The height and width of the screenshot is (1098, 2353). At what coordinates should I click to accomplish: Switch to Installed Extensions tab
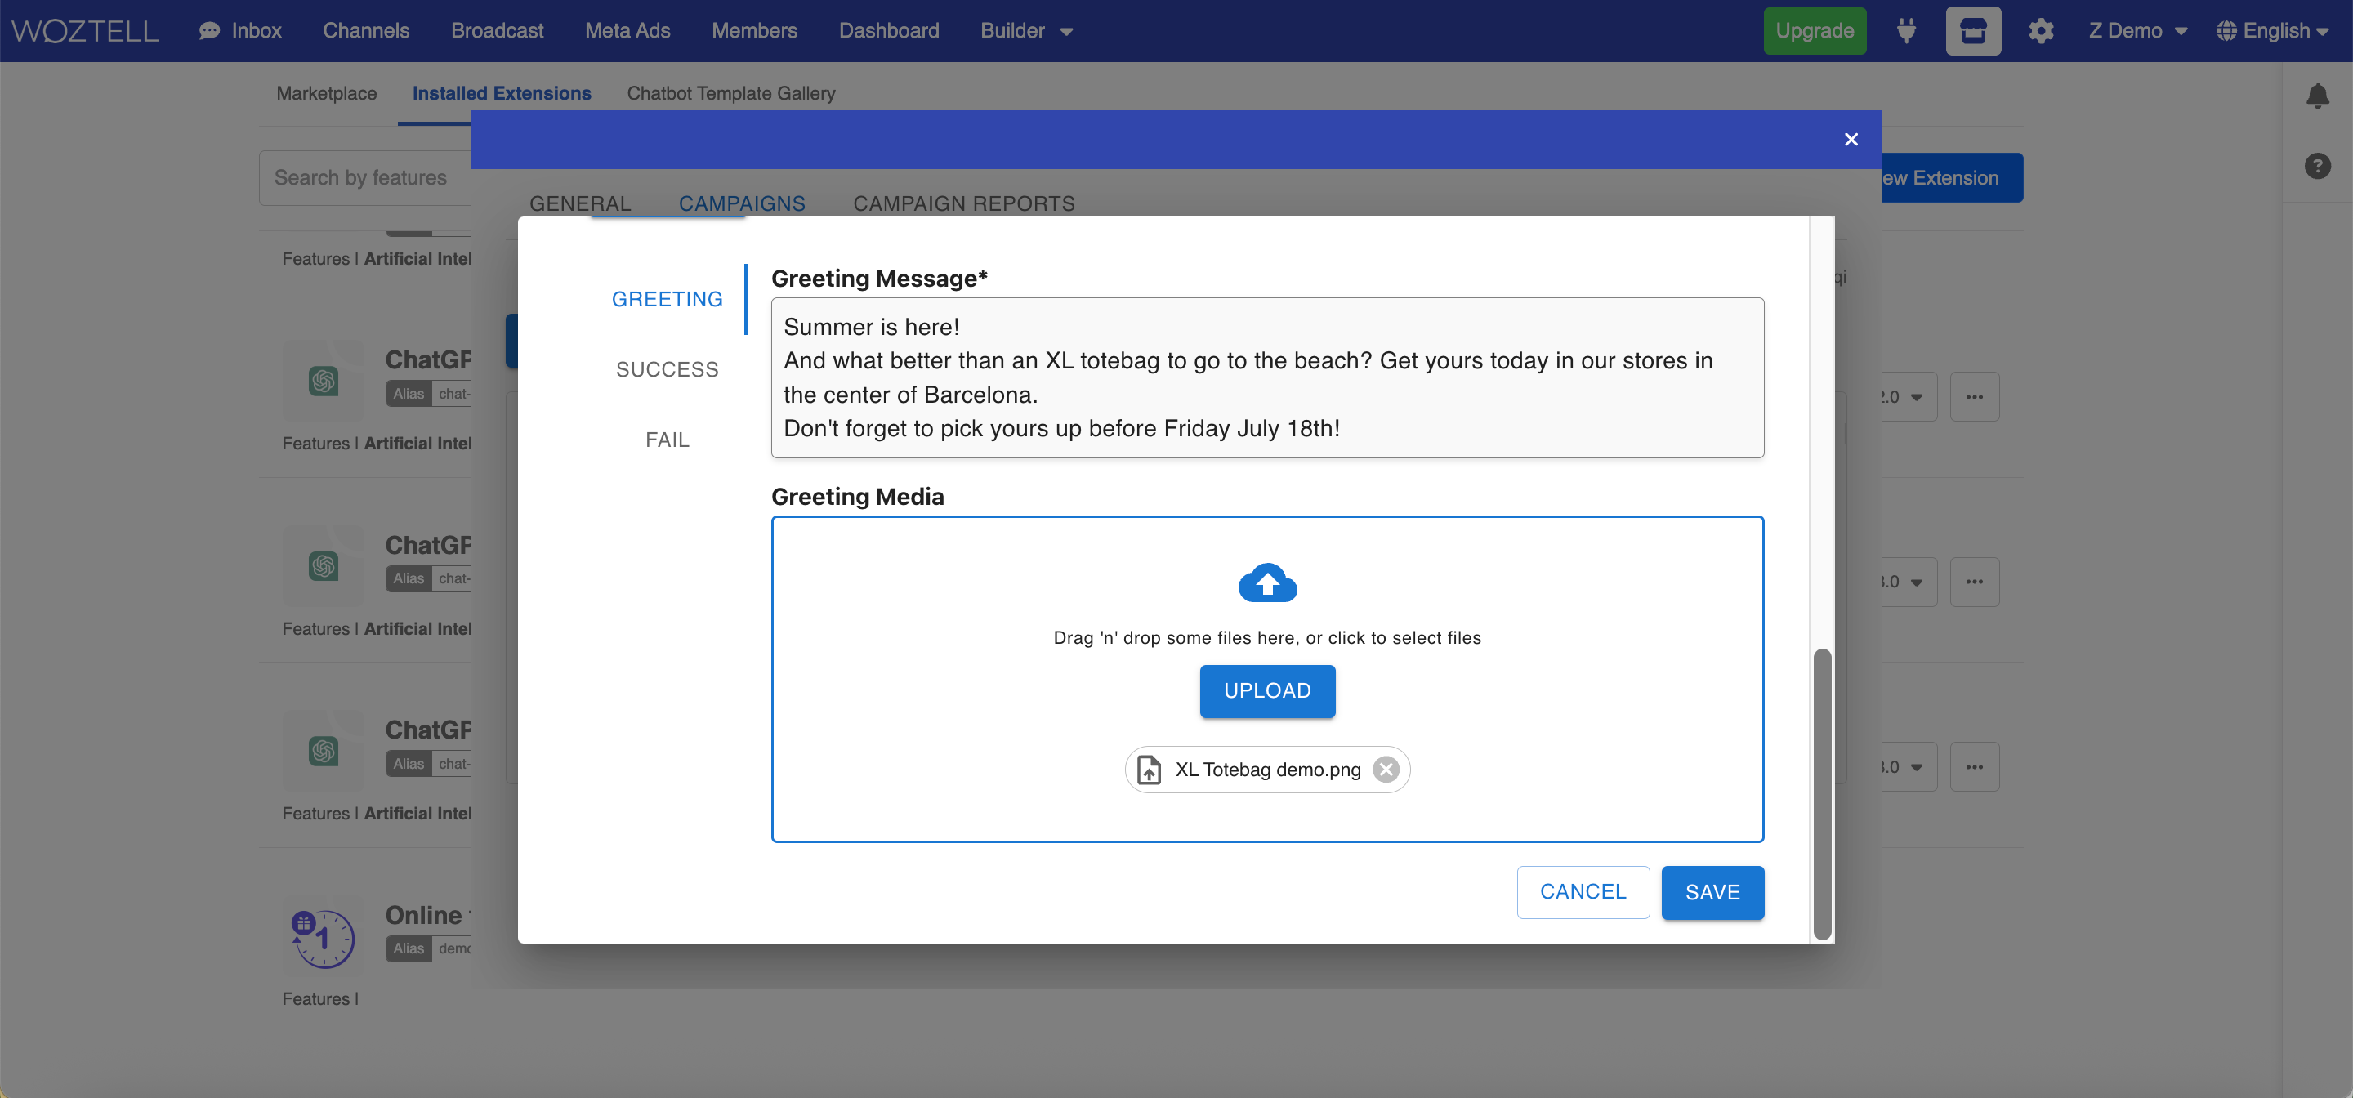tap(502, 93)
